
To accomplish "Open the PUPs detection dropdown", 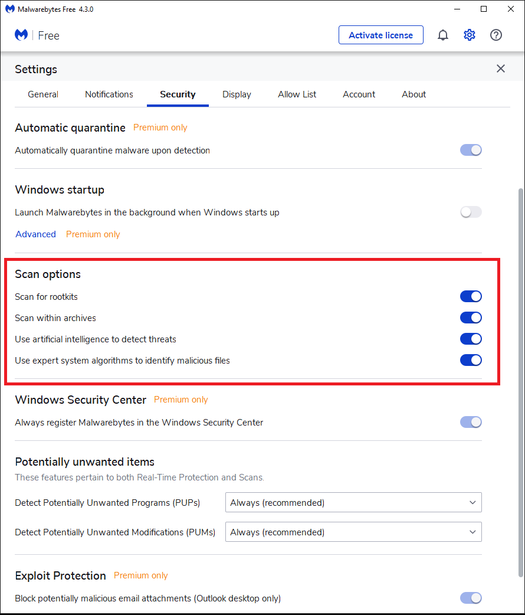I will coord(353,503).
